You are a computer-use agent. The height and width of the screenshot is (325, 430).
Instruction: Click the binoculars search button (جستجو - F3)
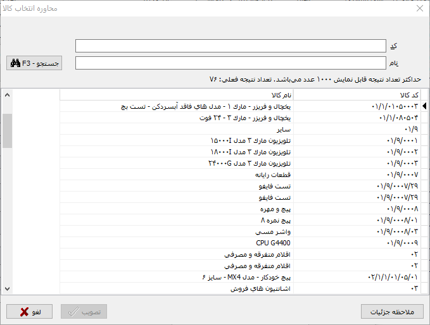[x=34, y=63]
